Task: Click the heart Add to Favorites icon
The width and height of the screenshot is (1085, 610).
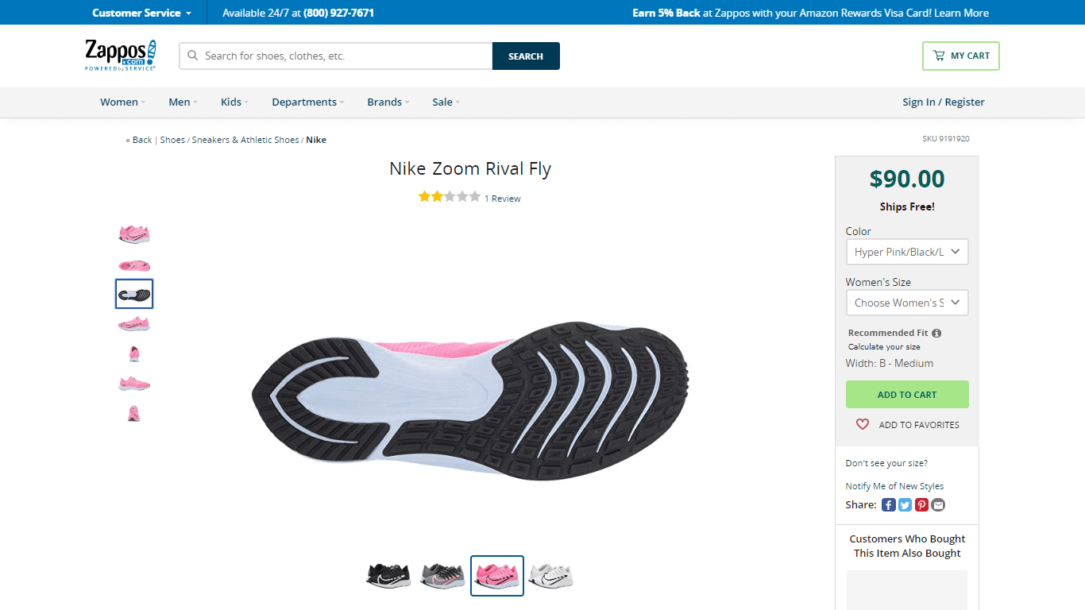Action: (863, 425)
